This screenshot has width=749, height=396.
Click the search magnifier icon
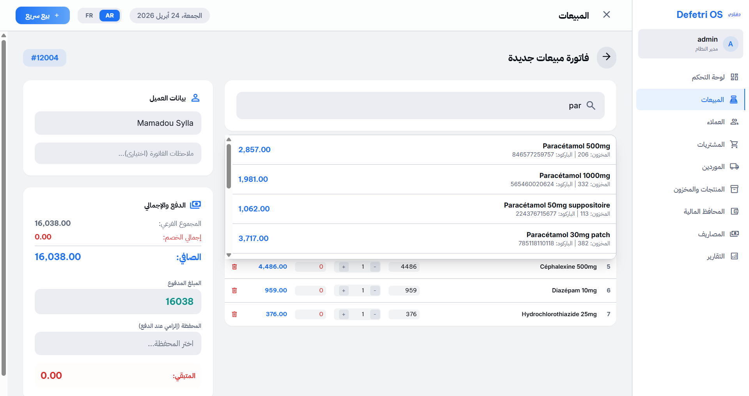(x=591, y=105)
